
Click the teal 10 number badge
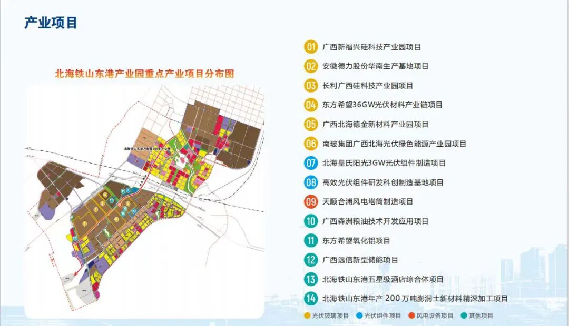[311, 221]
